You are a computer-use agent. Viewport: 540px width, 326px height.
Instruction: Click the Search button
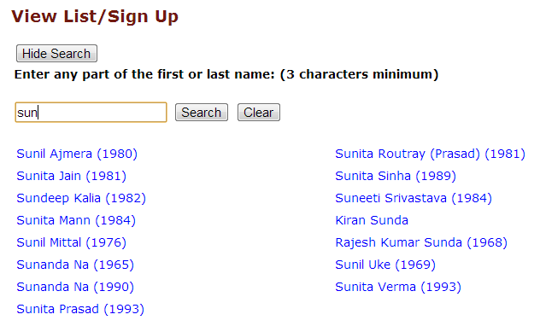click(x=202, y=113)
